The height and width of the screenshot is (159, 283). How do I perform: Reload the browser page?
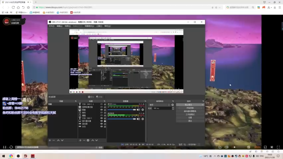pos(13,7)
